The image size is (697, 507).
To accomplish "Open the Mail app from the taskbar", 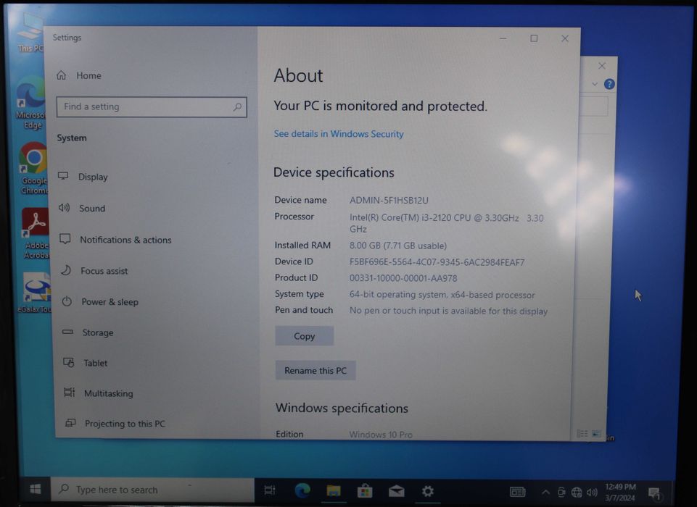I will [x=396, y=491].
